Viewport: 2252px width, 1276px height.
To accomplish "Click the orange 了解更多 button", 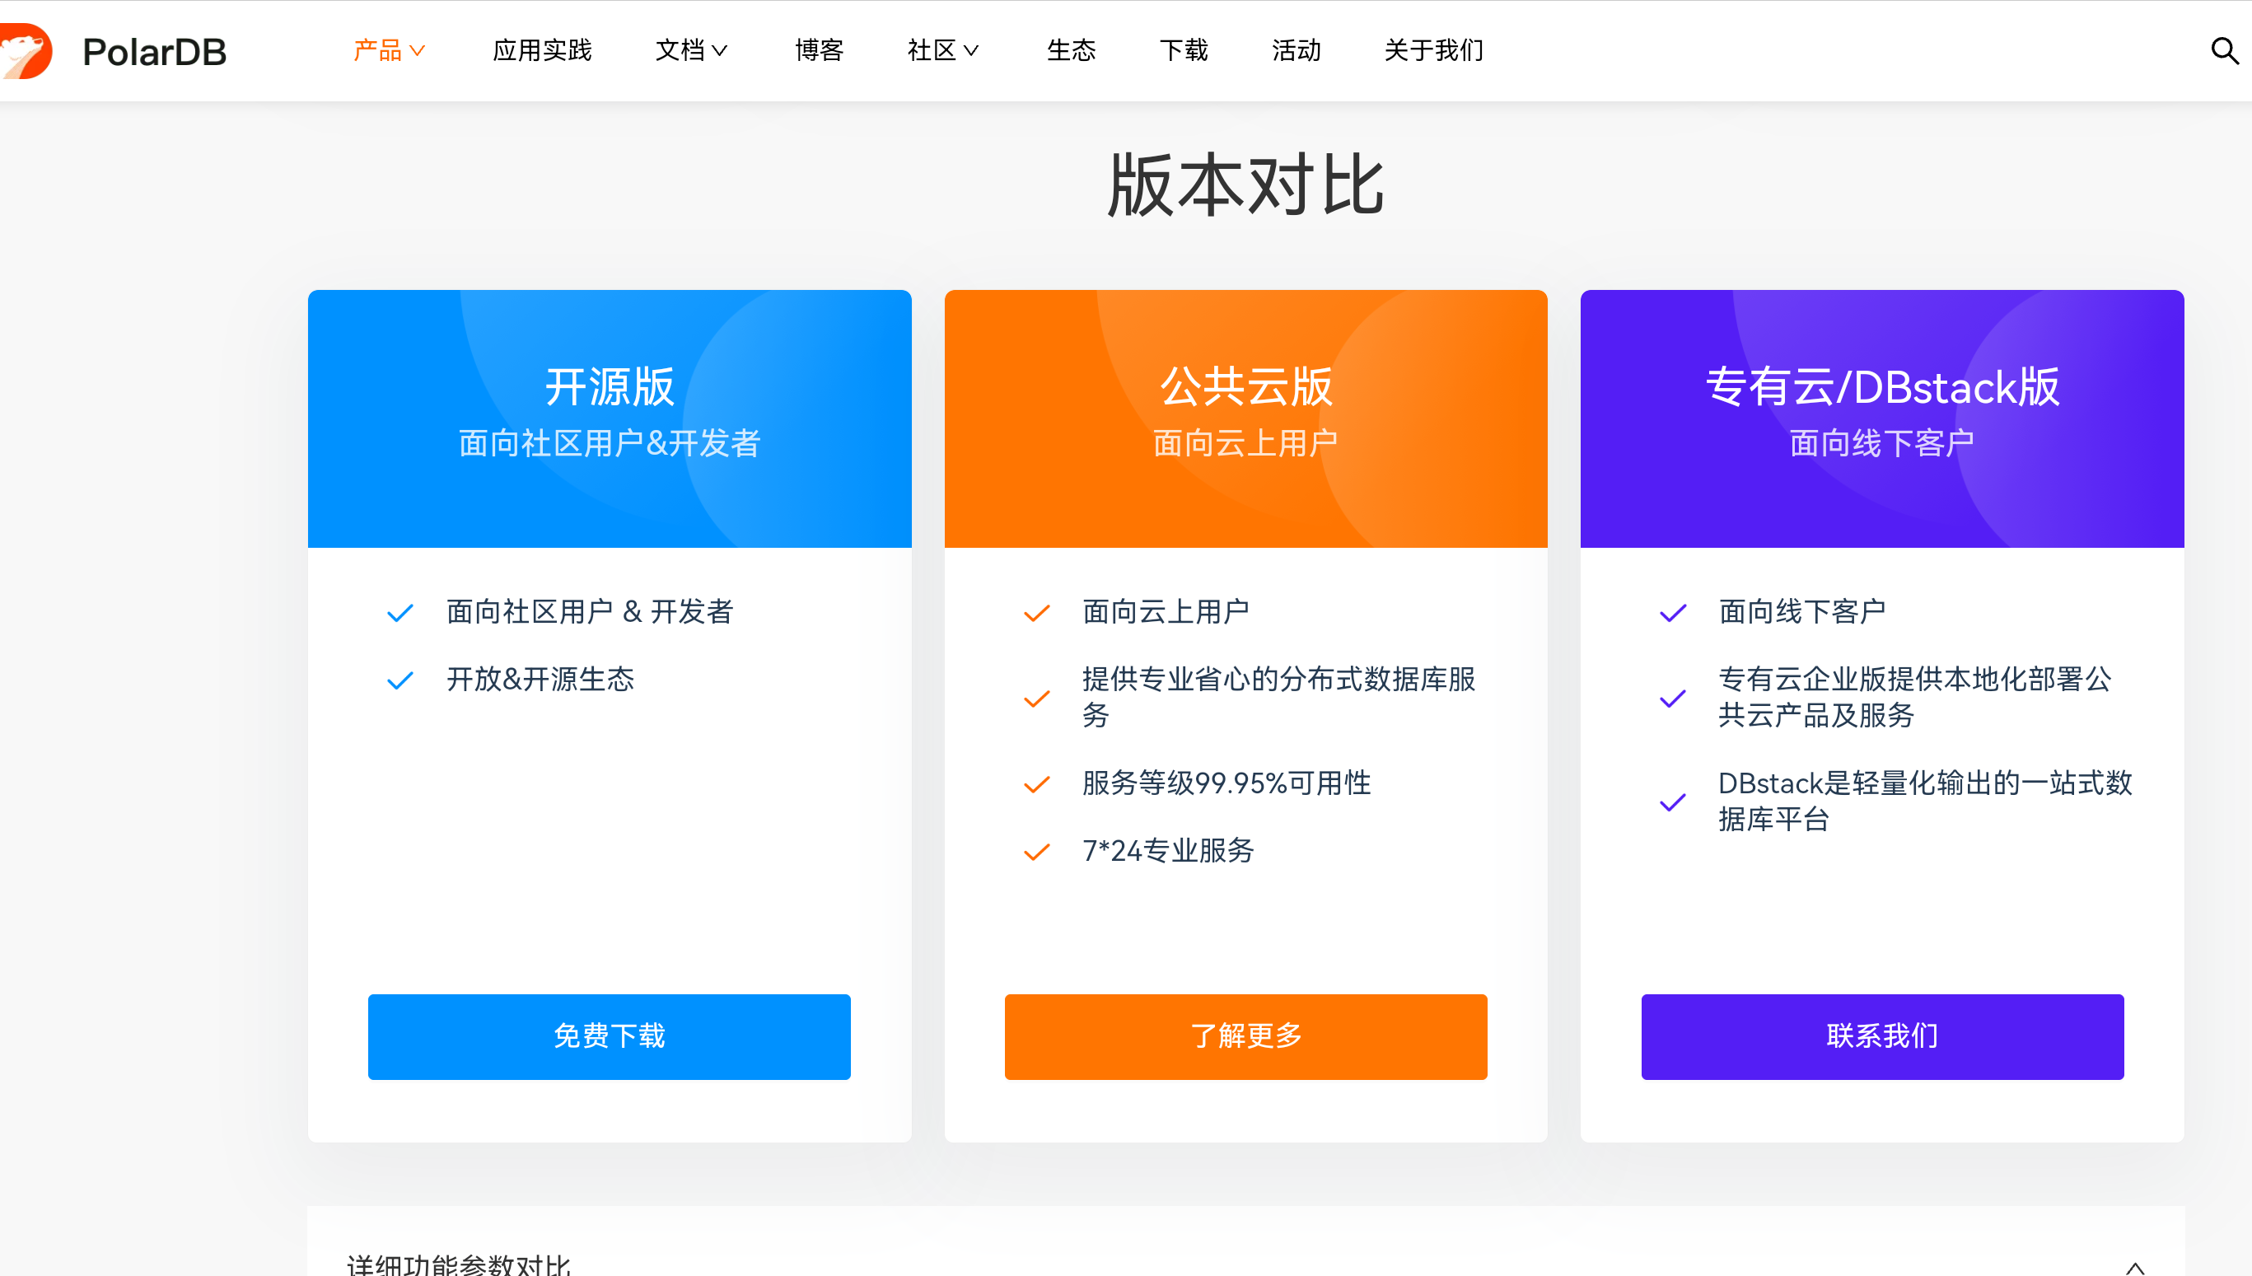I will [1245, 1035].
